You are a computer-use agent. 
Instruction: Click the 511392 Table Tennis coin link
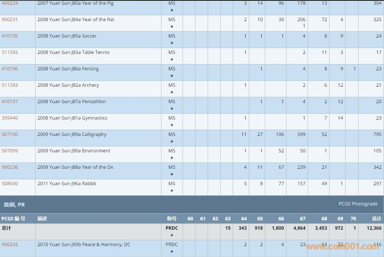coord(10,52)
